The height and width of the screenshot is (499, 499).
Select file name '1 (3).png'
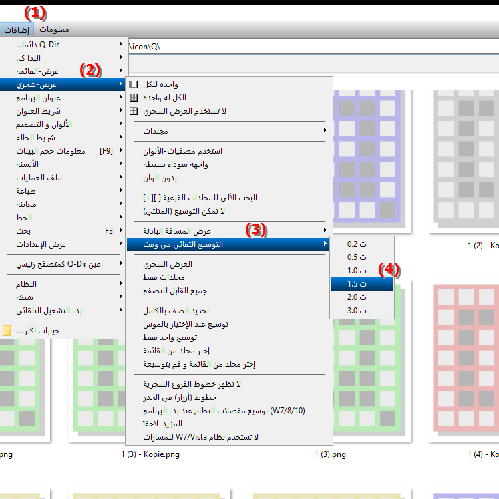pos(330,454)
